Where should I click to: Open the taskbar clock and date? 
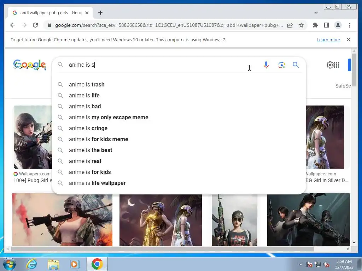pyautogui.click(x=344, y=264)
